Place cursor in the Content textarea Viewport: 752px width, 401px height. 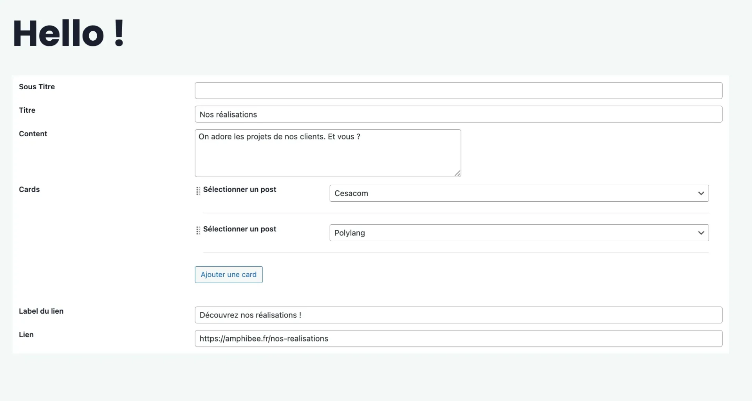[328, 153]
